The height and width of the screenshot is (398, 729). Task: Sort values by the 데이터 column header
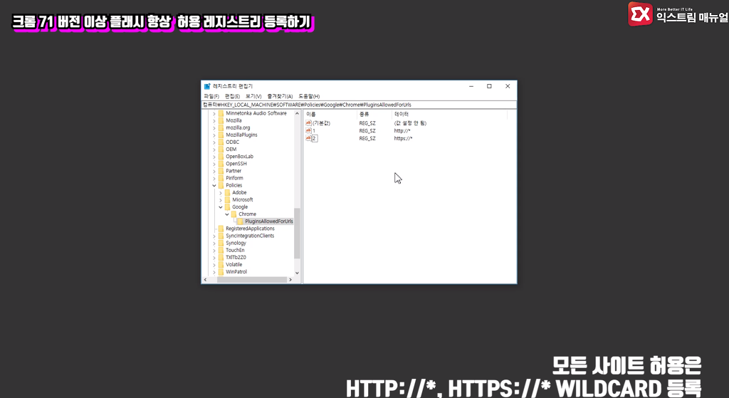449,114
